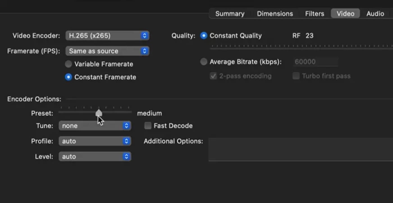
Task: Enable the Turbo first pass checkbox
Action: tap(296, 76)
